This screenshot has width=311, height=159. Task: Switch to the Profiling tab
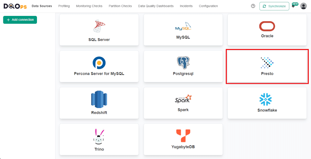64,6
